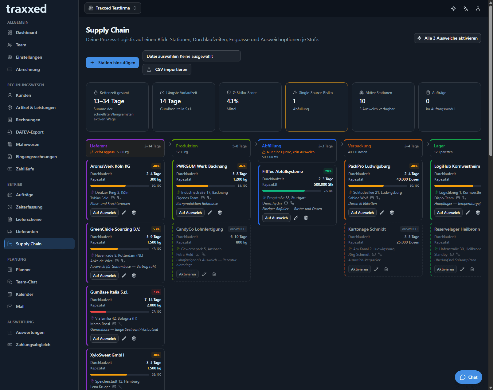Image resolution: width=493 pixels, height=390 pixels.
Task: Edit GreenChicle Sourcing B.V. with pencil icon
Action: [x=124, y=275]
